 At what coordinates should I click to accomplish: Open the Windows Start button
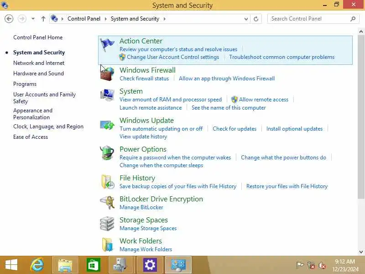click(x=11, y=265)
